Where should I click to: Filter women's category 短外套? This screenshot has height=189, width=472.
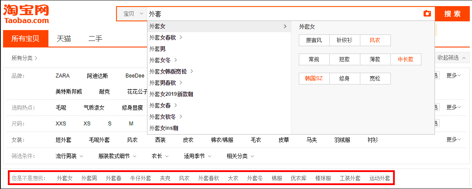click(64, 140)
